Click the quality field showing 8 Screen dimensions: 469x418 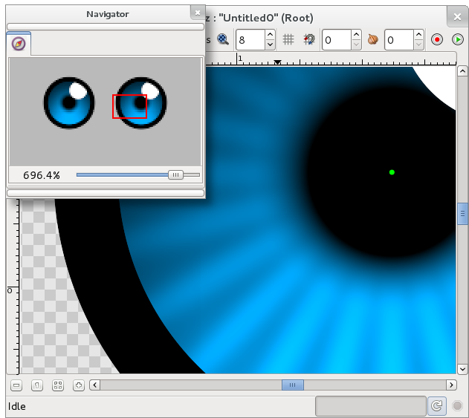pyautogui.click(x=250, y=40)
